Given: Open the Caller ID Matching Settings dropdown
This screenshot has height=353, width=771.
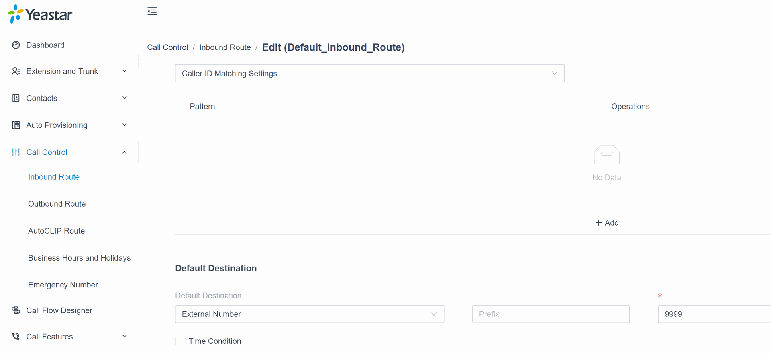Looking at the screenshot, I should coord(369,73).
